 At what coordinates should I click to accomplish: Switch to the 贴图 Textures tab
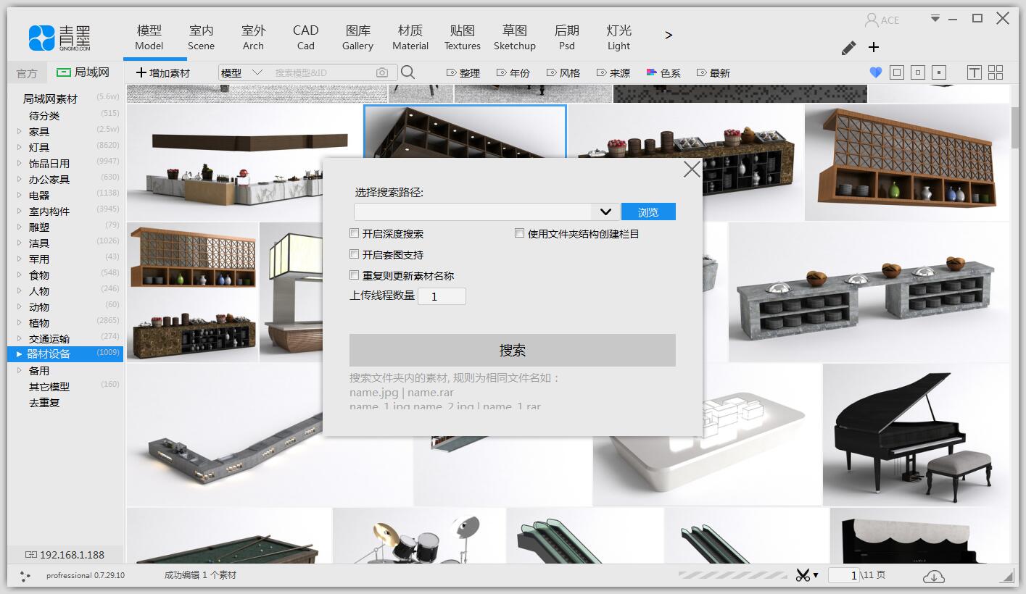(463, 37)
